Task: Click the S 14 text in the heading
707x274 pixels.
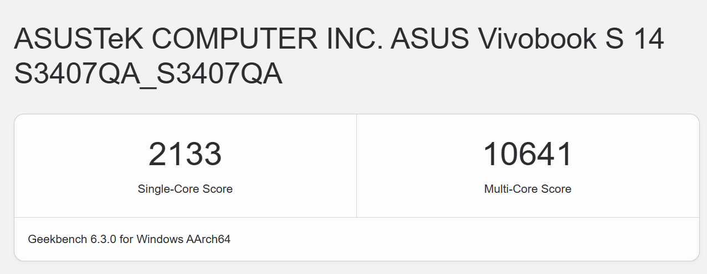Action: pyautogui.click(x=640, y=39)
